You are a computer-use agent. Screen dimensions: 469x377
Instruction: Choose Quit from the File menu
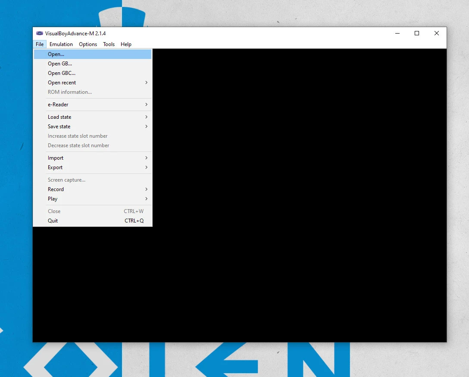[53, 221]
